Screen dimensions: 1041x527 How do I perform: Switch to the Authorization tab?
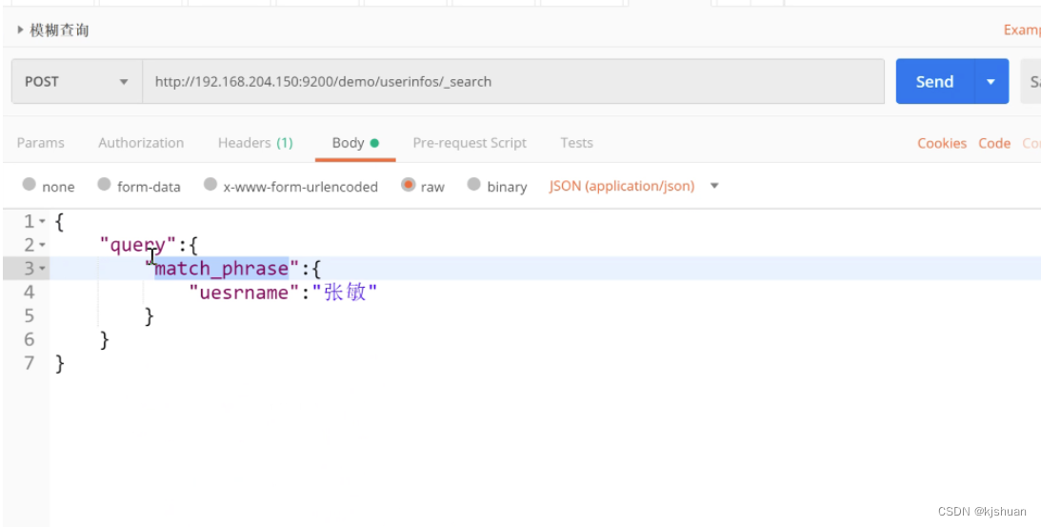pos(141,143)
